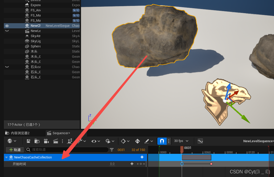This screenshot has height=177, width=274.
Task: Click plus to add 开始时间 key
Action: click(132, 164)
